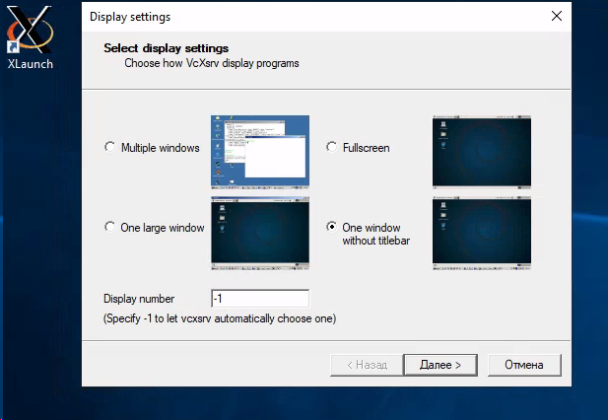Click the XLaunch text under desktop icon
Screen dimensions: 608x420
(x=29, y=64)
